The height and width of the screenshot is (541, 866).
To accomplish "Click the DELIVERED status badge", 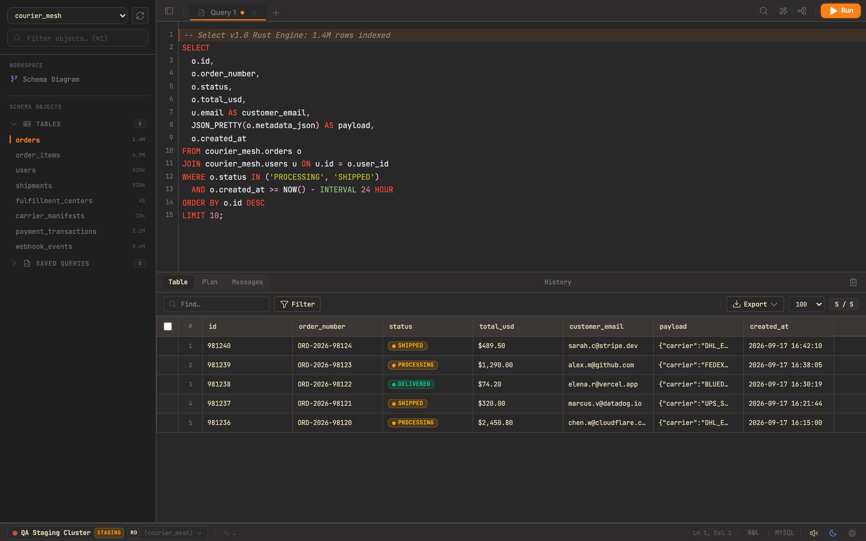I will pos(411,384).
